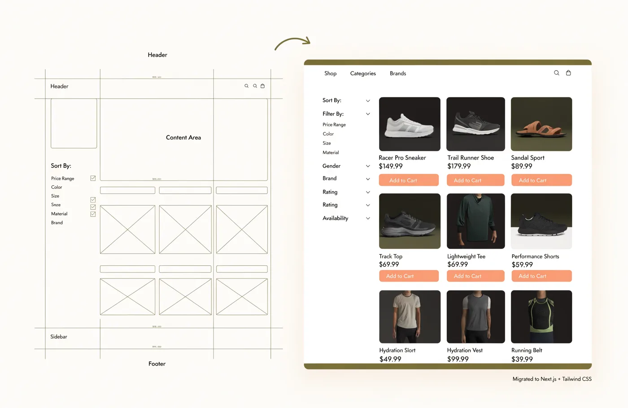
Task: Click the Migrated to Next.js + Tailwind CSS caption
Action: 552,379
